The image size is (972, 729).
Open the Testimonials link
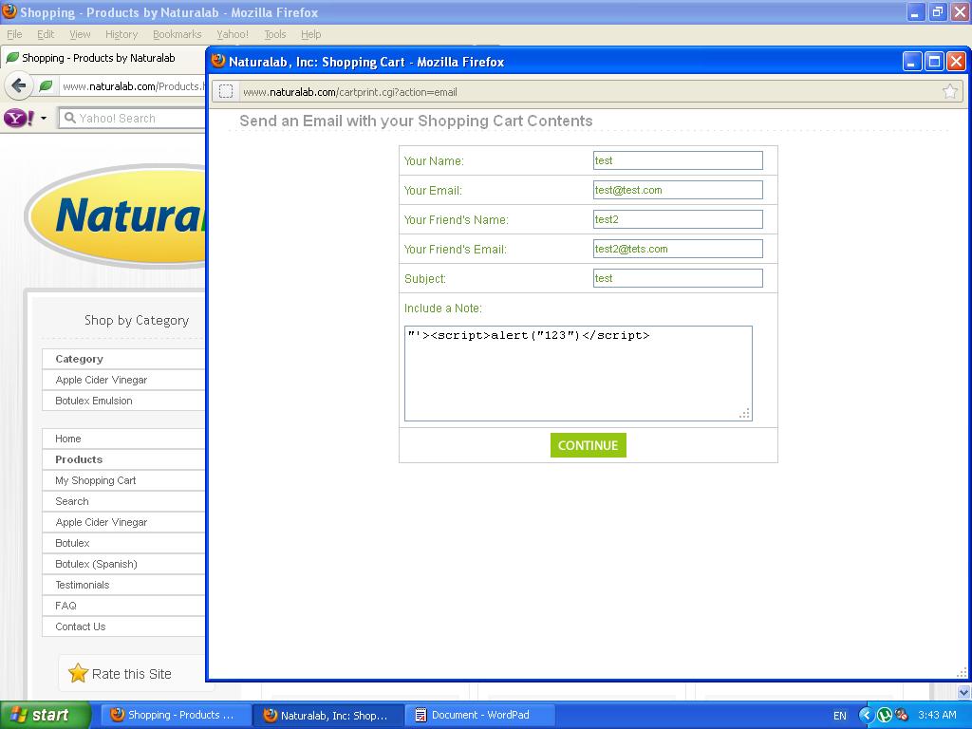click(83, 585)
